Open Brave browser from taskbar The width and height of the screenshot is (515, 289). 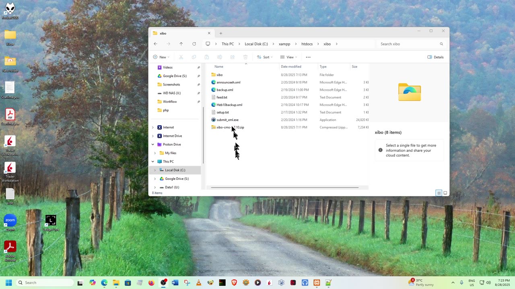tap(234, 283)
